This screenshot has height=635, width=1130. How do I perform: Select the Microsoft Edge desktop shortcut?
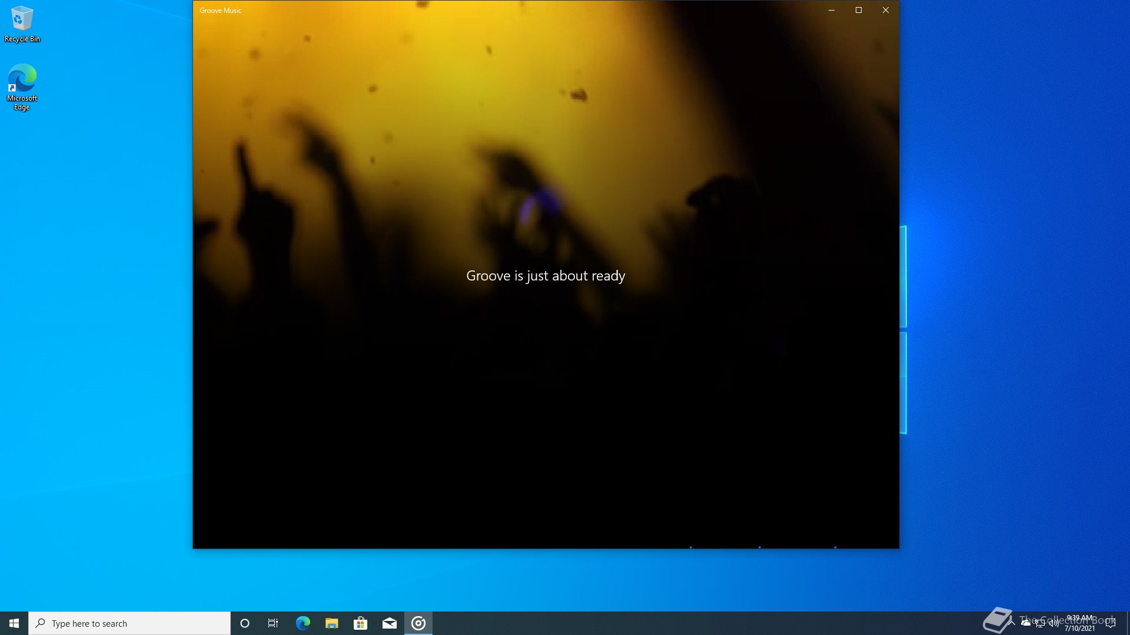[22, 87]
